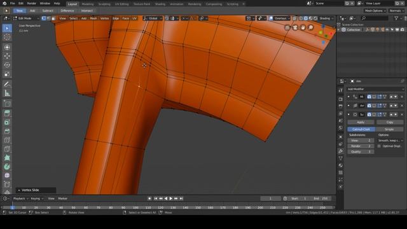
Task: Open the Modifiers wrench tab in Properties
Action: click(x=341, y=151)
